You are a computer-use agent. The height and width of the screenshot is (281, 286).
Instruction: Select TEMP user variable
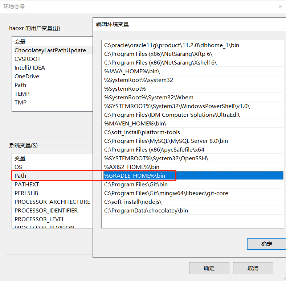(x=52, y=94)
